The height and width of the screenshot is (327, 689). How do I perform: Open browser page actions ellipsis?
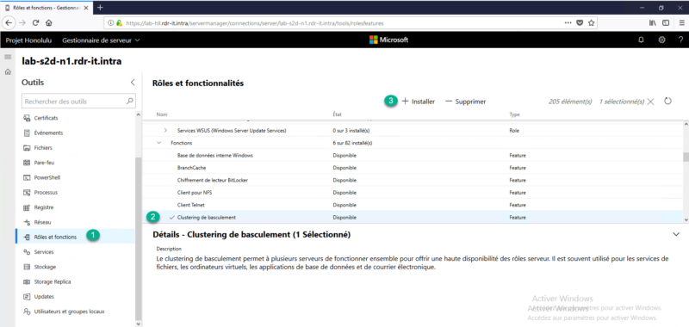tap(568, 23)
